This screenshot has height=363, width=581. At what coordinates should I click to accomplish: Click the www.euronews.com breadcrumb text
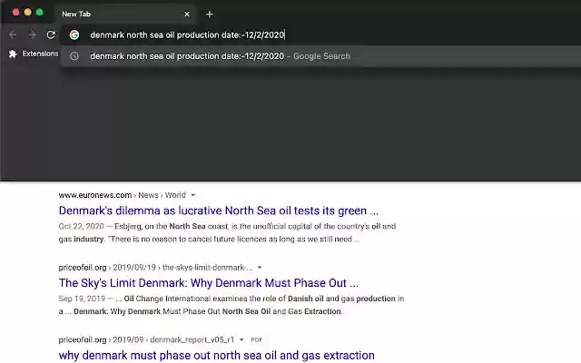tap(95, 195)
